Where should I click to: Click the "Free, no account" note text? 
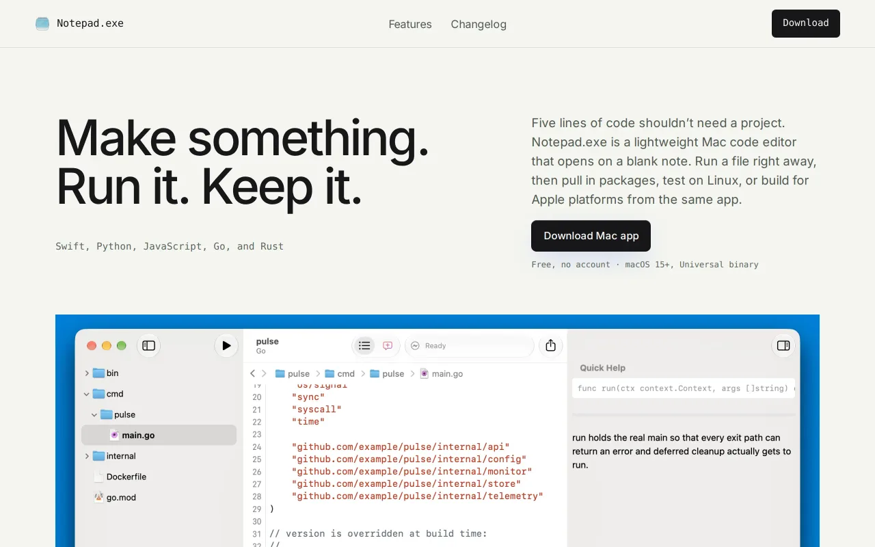point(571,265)
